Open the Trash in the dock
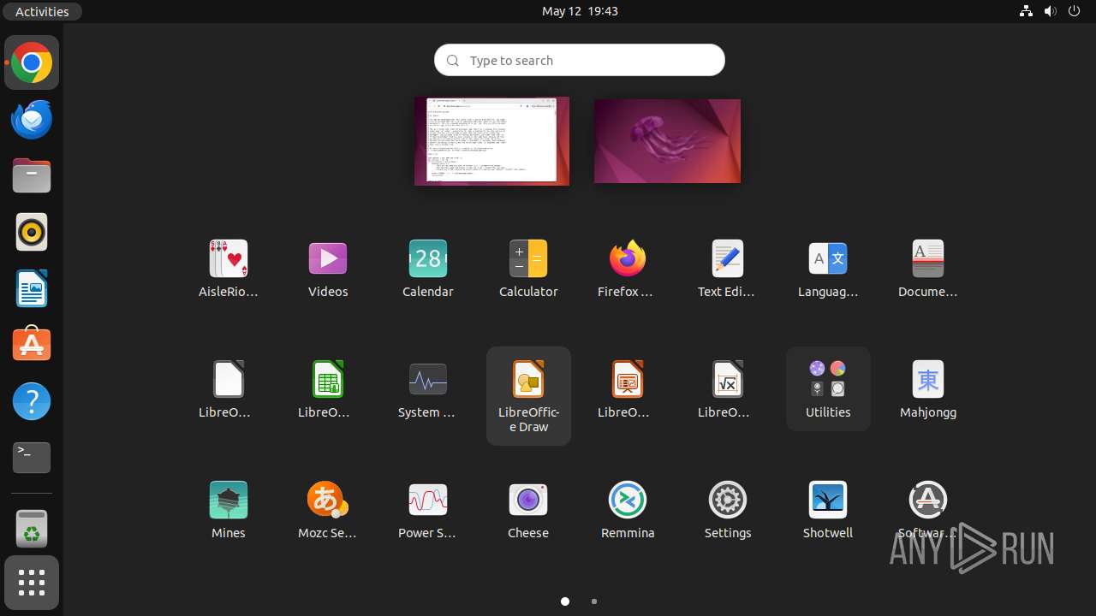Screen dimensions: 1096x616 coord(32,528)
